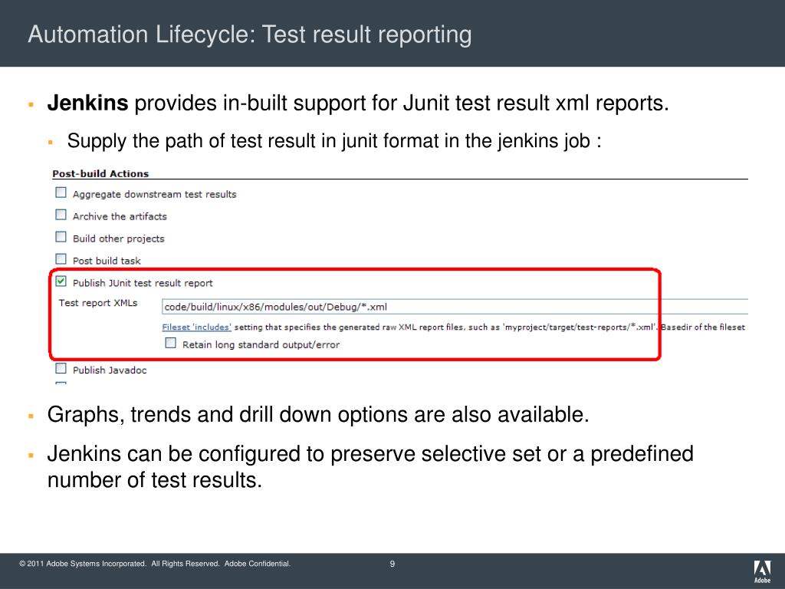The width and height of the screenshot is (785, 589).
Task: Click the Publish JUnit test result report label
Action: point(143,283)
